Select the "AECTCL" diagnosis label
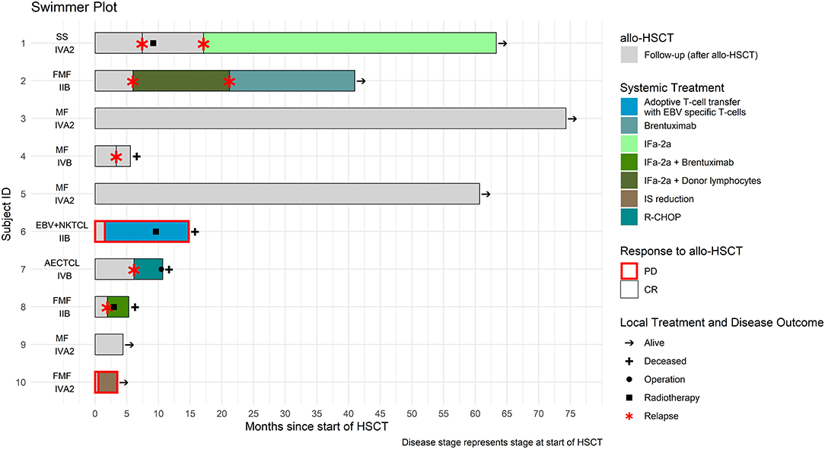 click(x=62, y=263)
